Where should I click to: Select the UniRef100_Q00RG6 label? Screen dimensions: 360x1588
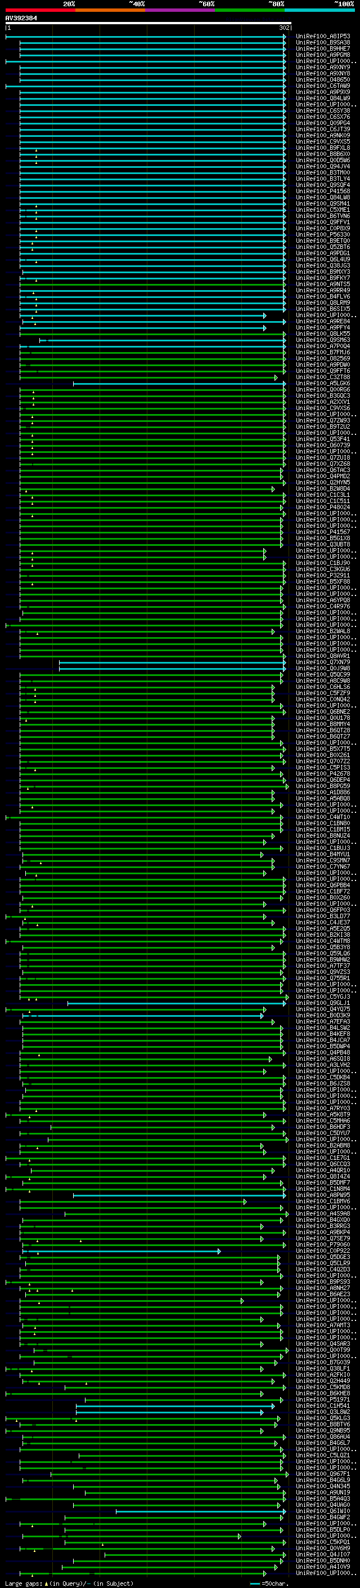[x=323, y=390]
